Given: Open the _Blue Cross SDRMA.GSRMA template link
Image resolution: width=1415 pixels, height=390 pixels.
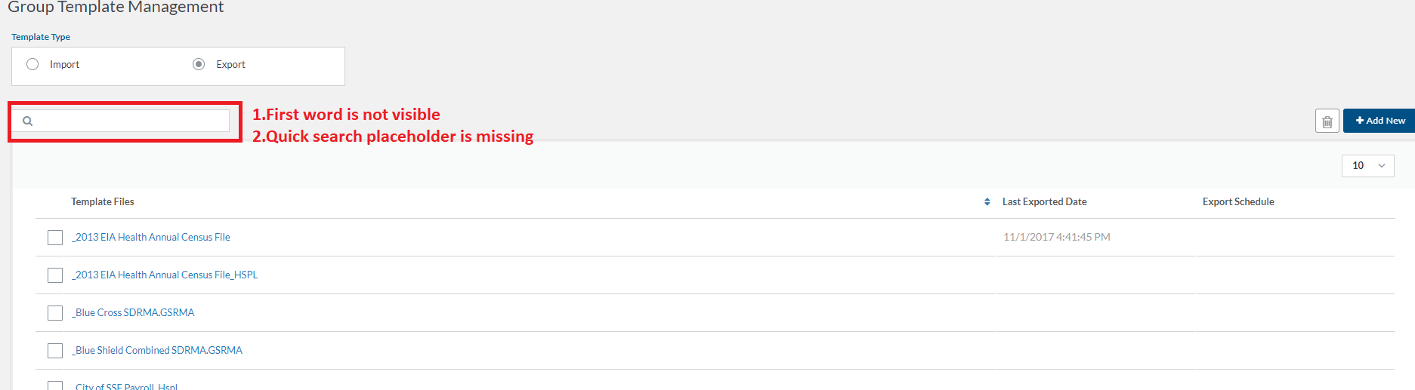Looking at the screenshot, I should [133, 312].
